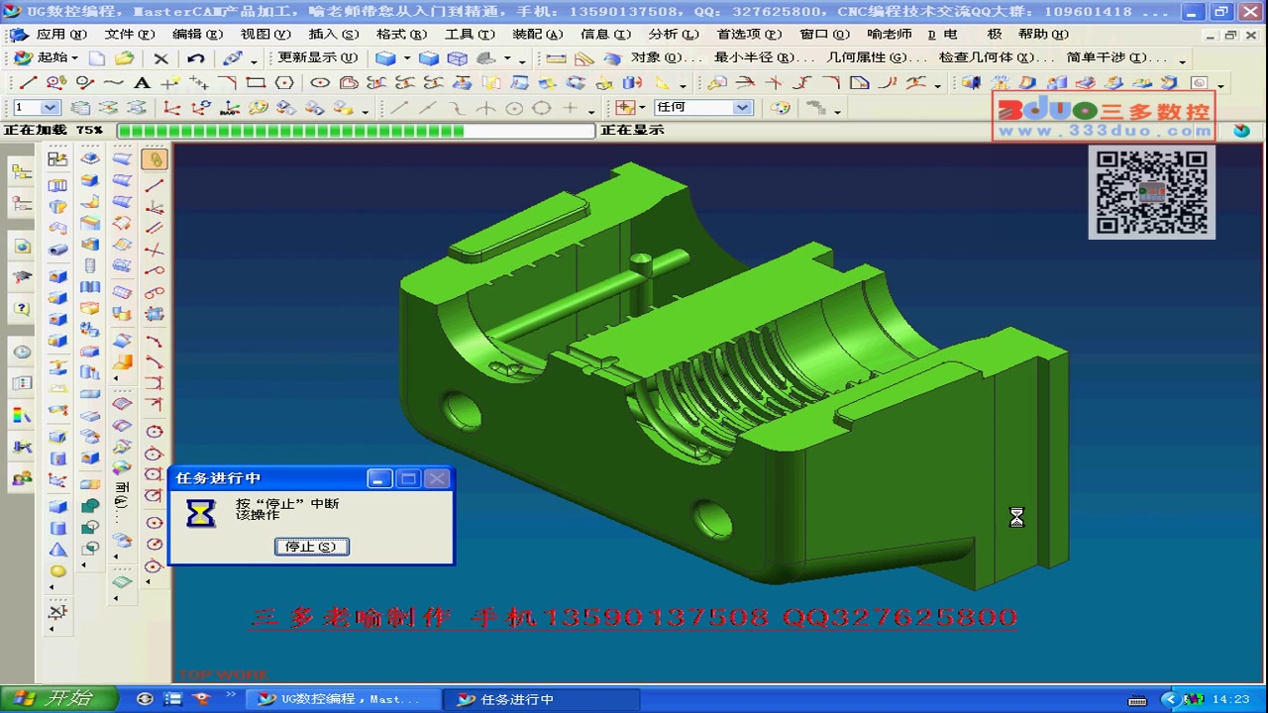Open the internet explorer sidebar icon
The height and width of the screenshot is (713, 1268).
click(x=22, y=246)
